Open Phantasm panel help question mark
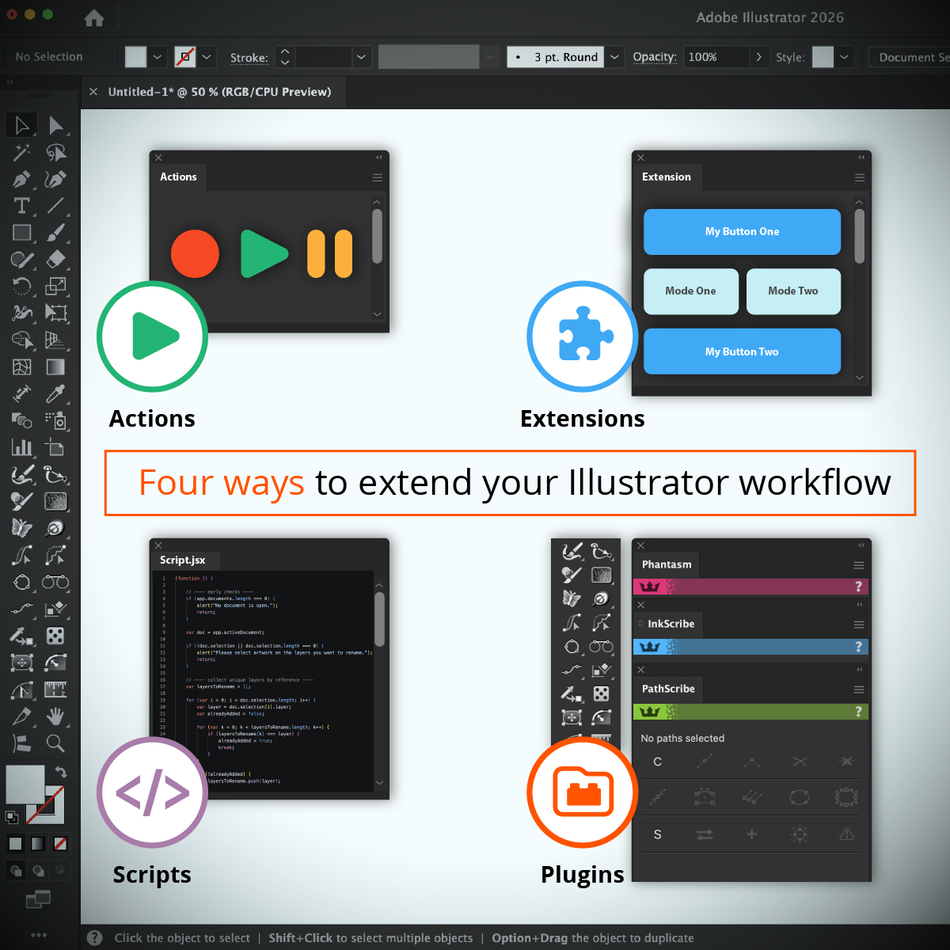950x950 pixels. tap(858, 587)
